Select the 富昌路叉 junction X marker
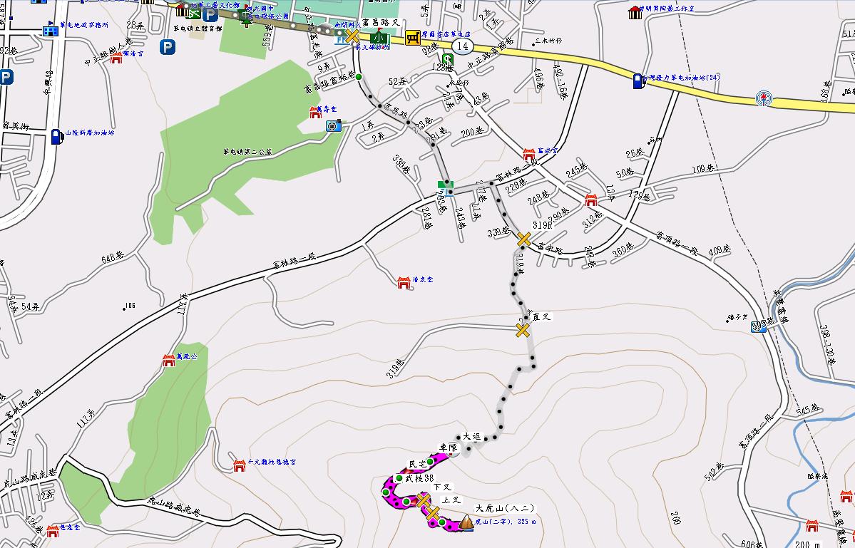 (352, 36)
